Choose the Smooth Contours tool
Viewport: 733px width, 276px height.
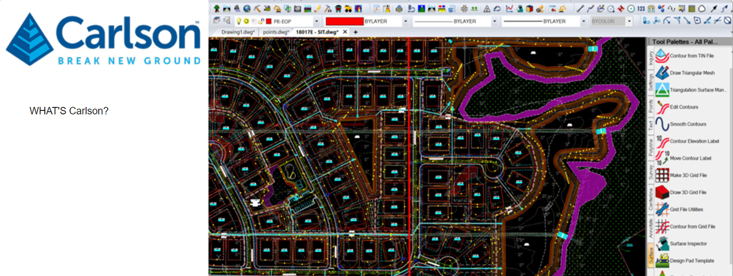point(688,124)
